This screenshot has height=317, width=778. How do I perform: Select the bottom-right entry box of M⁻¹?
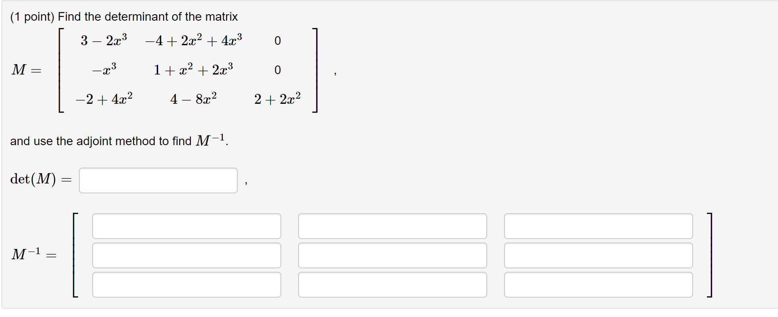(x=598, y=284)
